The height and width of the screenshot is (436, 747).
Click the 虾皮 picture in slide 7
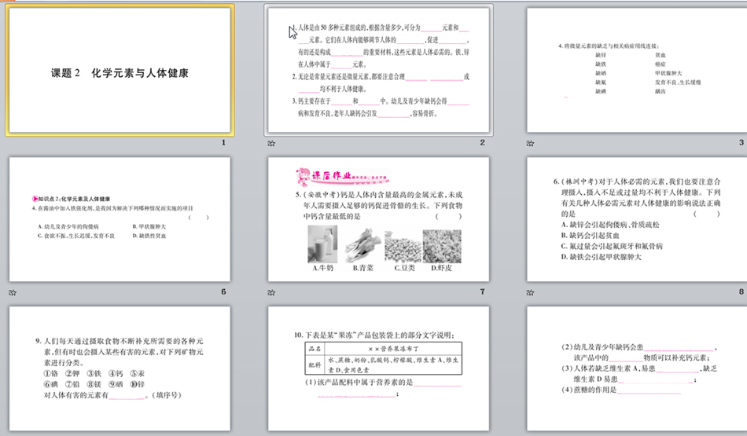[x=443, y=245]
